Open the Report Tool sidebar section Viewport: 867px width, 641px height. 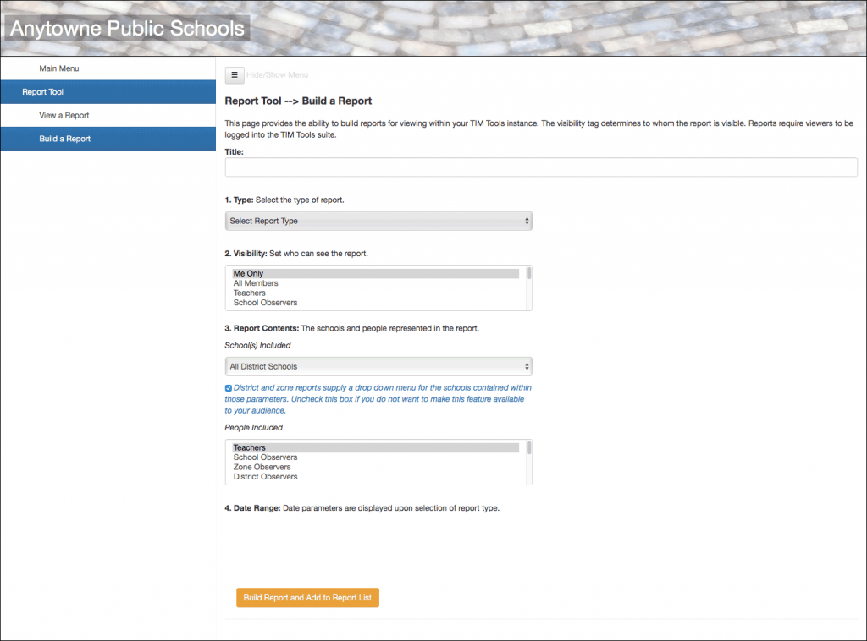click(x=59, y=91)
